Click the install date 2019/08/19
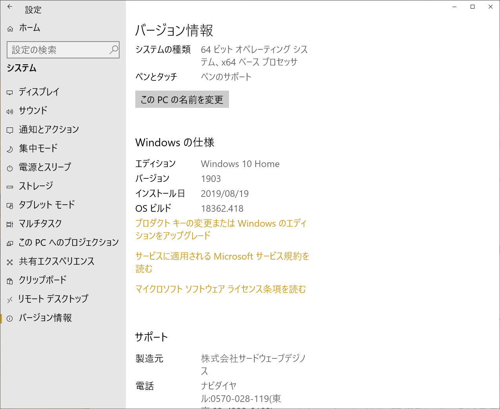Viewport: 500px width, 409px height. (x=225, y=194)
